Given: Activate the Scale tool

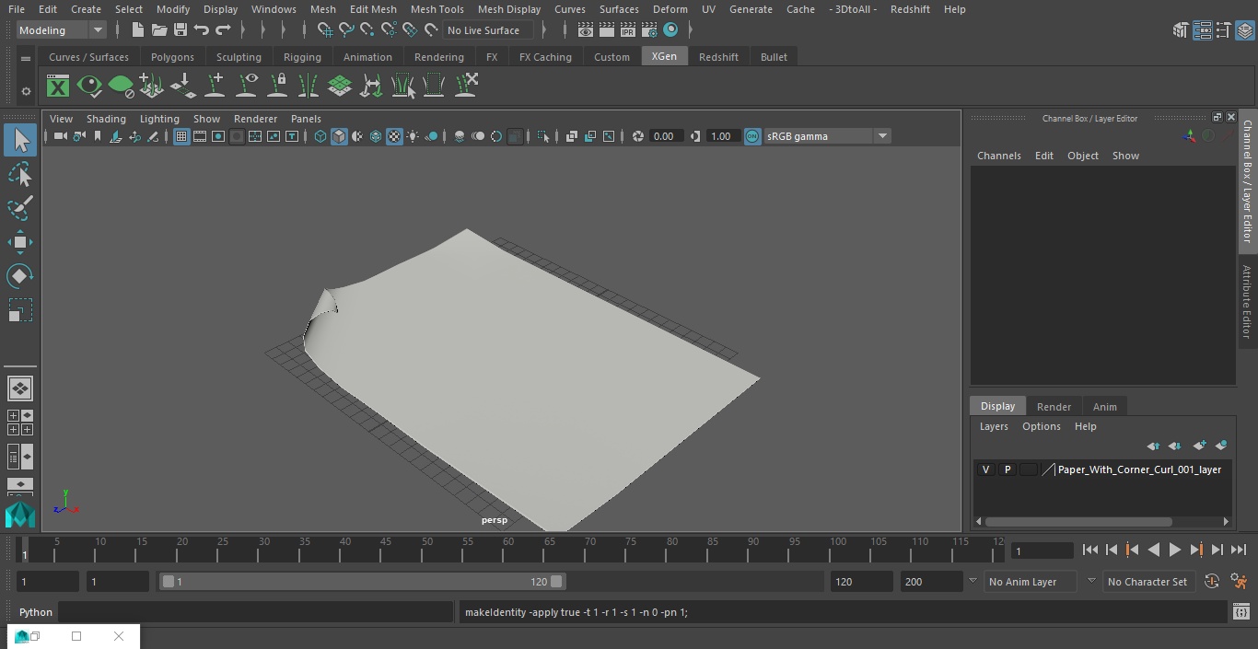Looking at the screenshot, I should (20, 310).
